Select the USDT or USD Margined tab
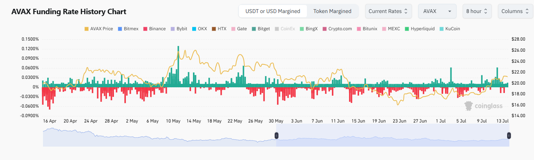 coord(273,11)
